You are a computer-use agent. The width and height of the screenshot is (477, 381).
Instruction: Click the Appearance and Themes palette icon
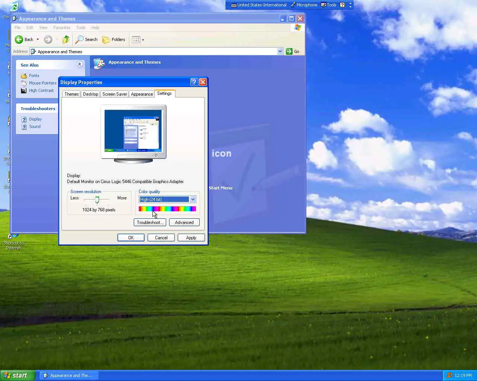(x=99, y=64)
